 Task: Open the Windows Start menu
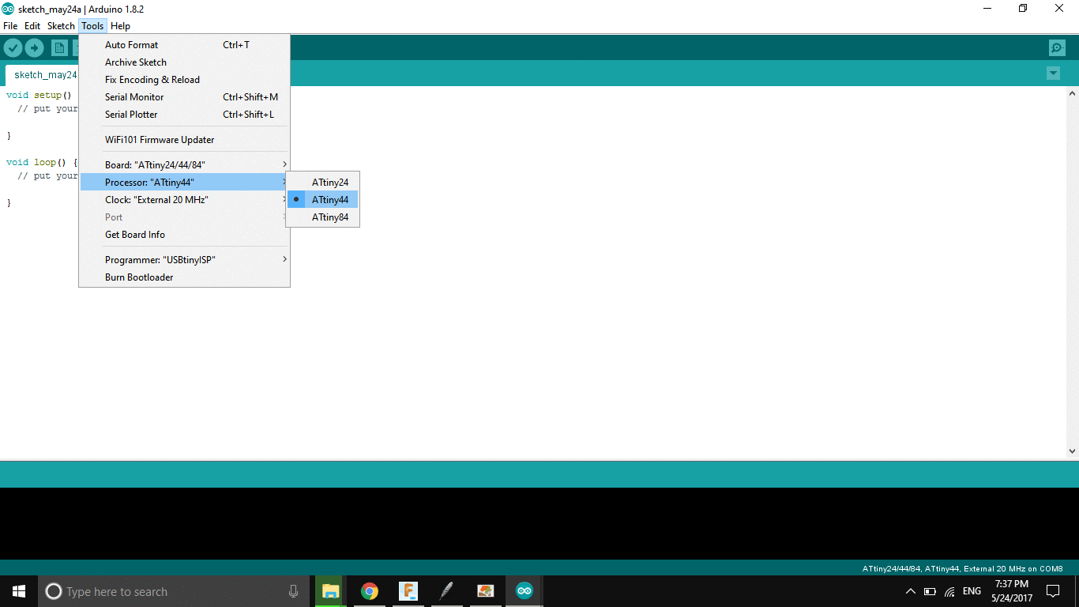point(19,591)
